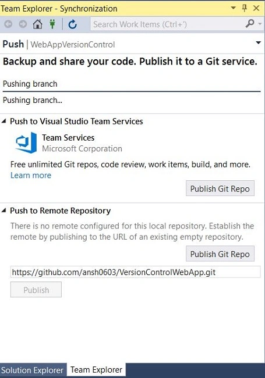Navigate forward with the forward arrow
The image size is (265, 378).
tap(23, 24)
